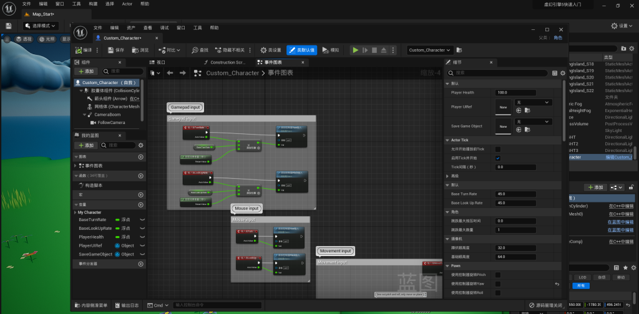Viewport: 639px width, 314px height.
Task: Open the Diff (对比) dropdown
Action: click(x=170, y=50)
